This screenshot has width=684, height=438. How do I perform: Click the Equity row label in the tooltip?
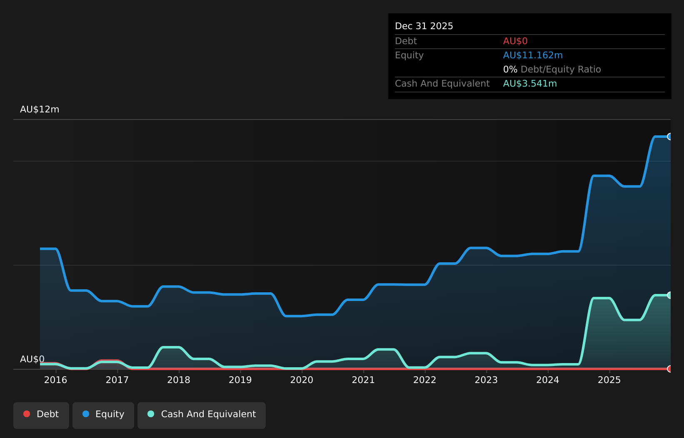tap(409, 55)
